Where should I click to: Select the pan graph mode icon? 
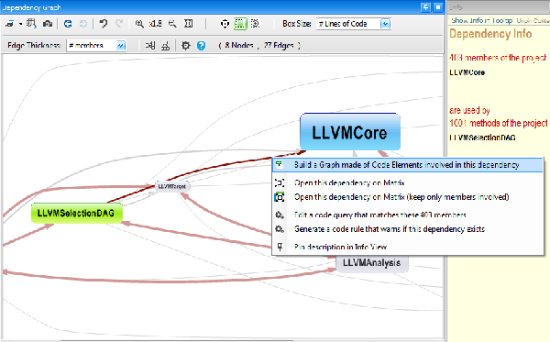tap(225, 24)
